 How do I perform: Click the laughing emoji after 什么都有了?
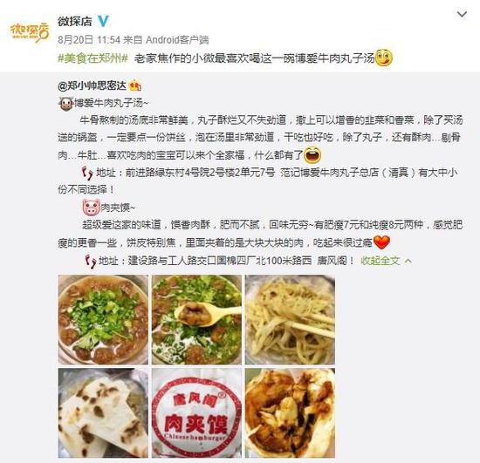click(312, 154)
